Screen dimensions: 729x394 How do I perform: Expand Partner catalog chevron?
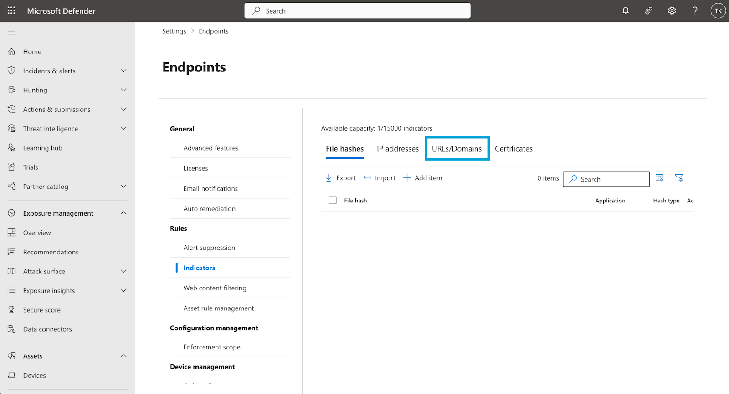click(x=123, y=186)
